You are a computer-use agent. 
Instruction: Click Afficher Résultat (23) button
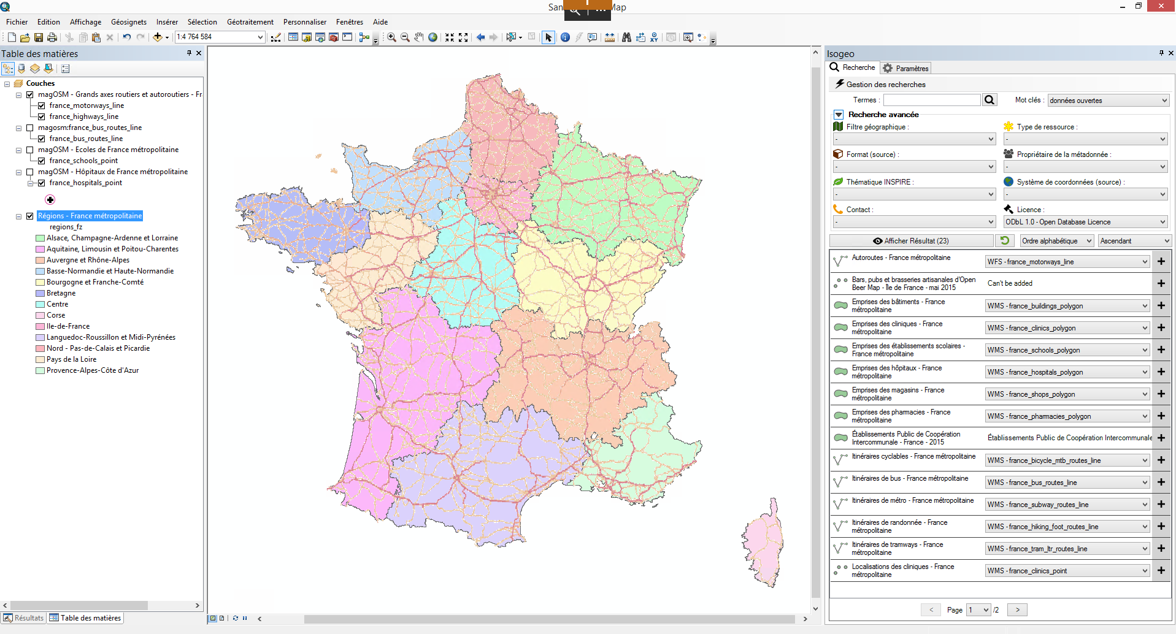coord(912,240)
